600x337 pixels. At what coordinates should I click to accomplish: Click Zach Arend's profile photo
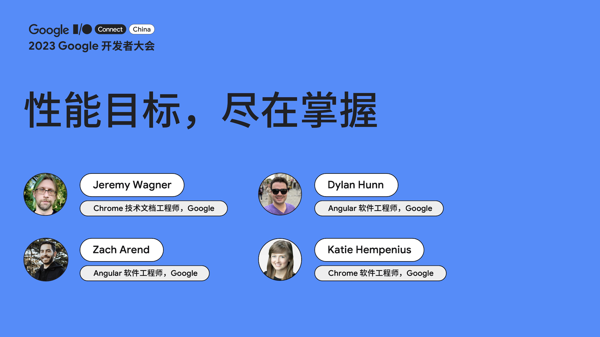45,259
